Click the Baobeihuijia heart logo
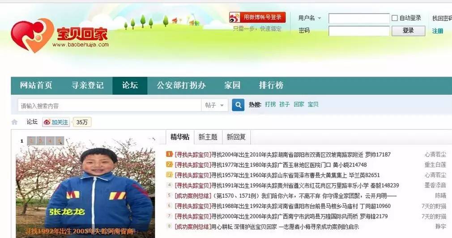The width and height of the screenshot is (452, 238). pos(32,35)
